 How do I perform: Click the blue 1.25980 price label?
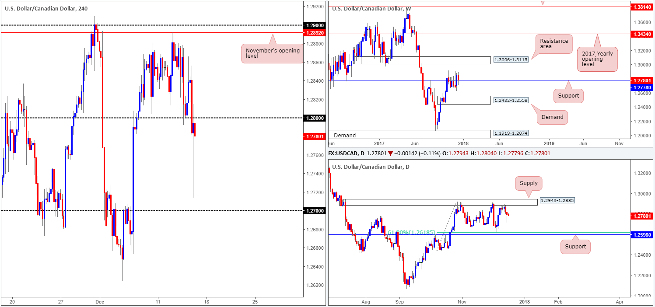pyautogui.click(x=641, y=235)
